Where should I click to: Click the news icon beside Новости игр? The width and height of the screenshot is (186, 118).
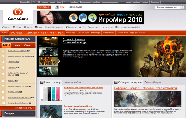42,82
